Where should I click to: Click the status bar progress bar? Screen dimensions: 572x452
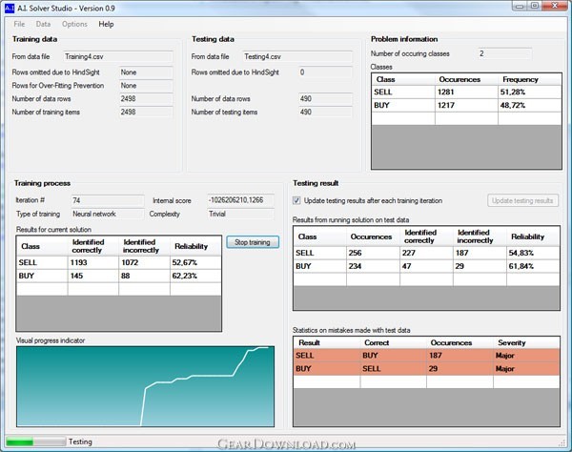[35, 442]
